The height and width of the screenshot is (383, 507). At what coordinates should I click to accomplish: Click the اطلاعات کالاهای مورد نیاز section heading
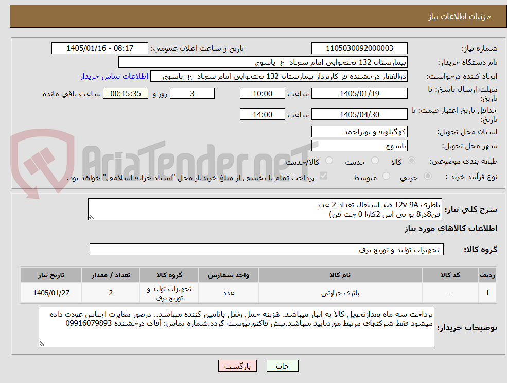click(x=451, y=229)
